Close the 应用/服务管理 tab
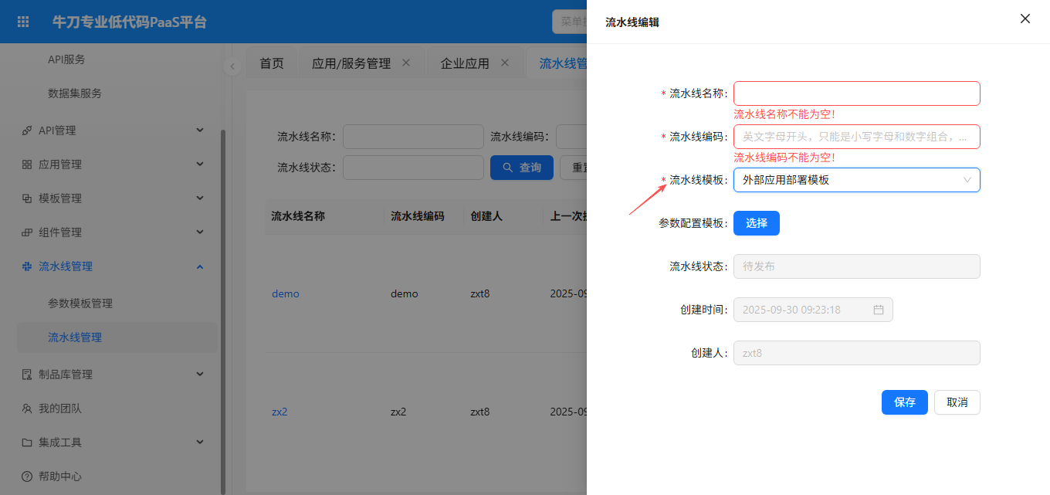1050x495 pixels. 406,63
